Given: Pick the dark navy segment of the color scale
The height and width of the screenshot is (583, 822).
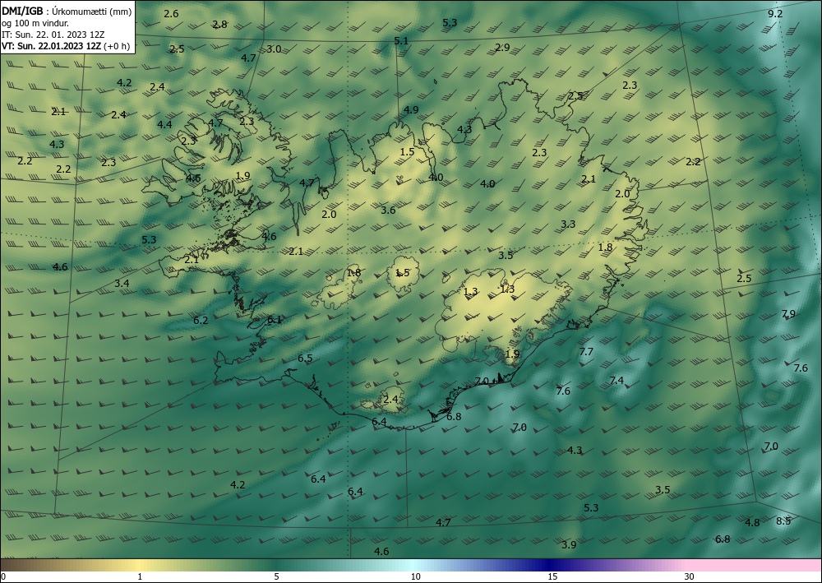Looking at the screenshot, I should (x=551, y=565).
